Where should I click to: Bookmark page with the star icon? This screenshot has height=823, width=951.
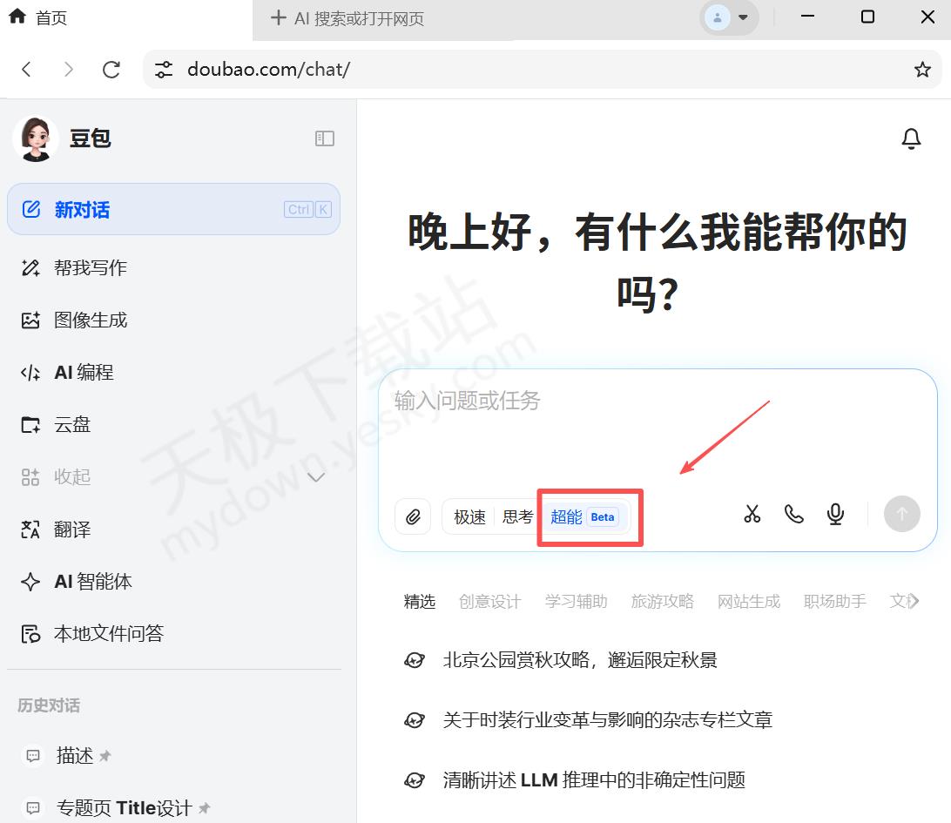(x=922, y=70)
